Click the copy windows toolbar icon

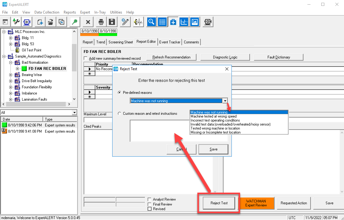61,22
